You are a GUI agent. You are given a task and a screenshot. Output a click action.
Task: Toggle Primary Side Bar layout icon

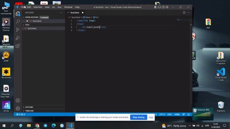click(x=156, y=7)
